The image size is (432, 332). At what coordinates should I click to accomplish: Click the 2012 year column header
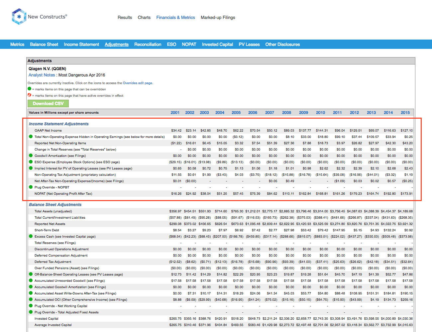355,113
